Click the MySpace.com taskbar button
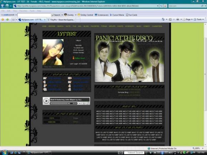The height and width of the screenshot is (155, 207). [39, 153]
